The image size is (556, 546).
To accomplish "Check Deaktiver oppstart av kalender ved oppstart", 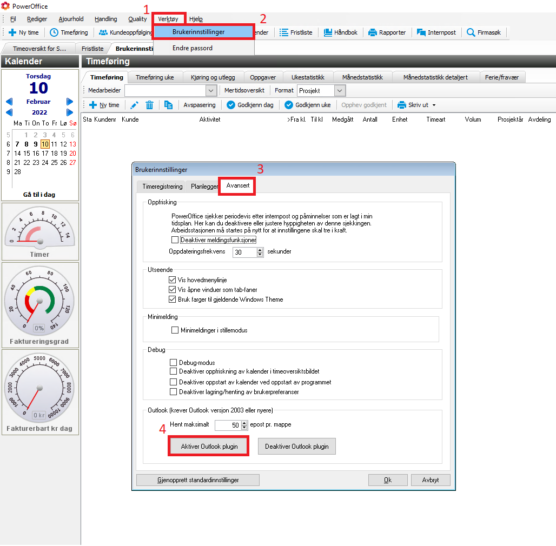I will pyautogui.click(x=174, y=382).
